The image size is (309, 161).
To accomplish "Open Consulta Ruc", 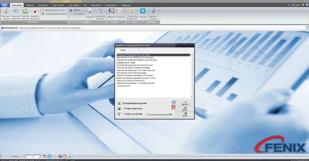I will tap(77, 14).
